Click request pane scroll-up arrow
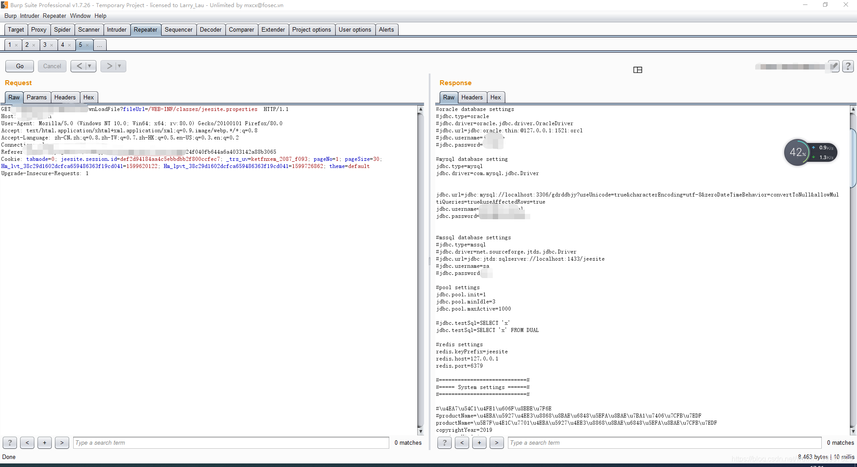 [x=420, y=109]
